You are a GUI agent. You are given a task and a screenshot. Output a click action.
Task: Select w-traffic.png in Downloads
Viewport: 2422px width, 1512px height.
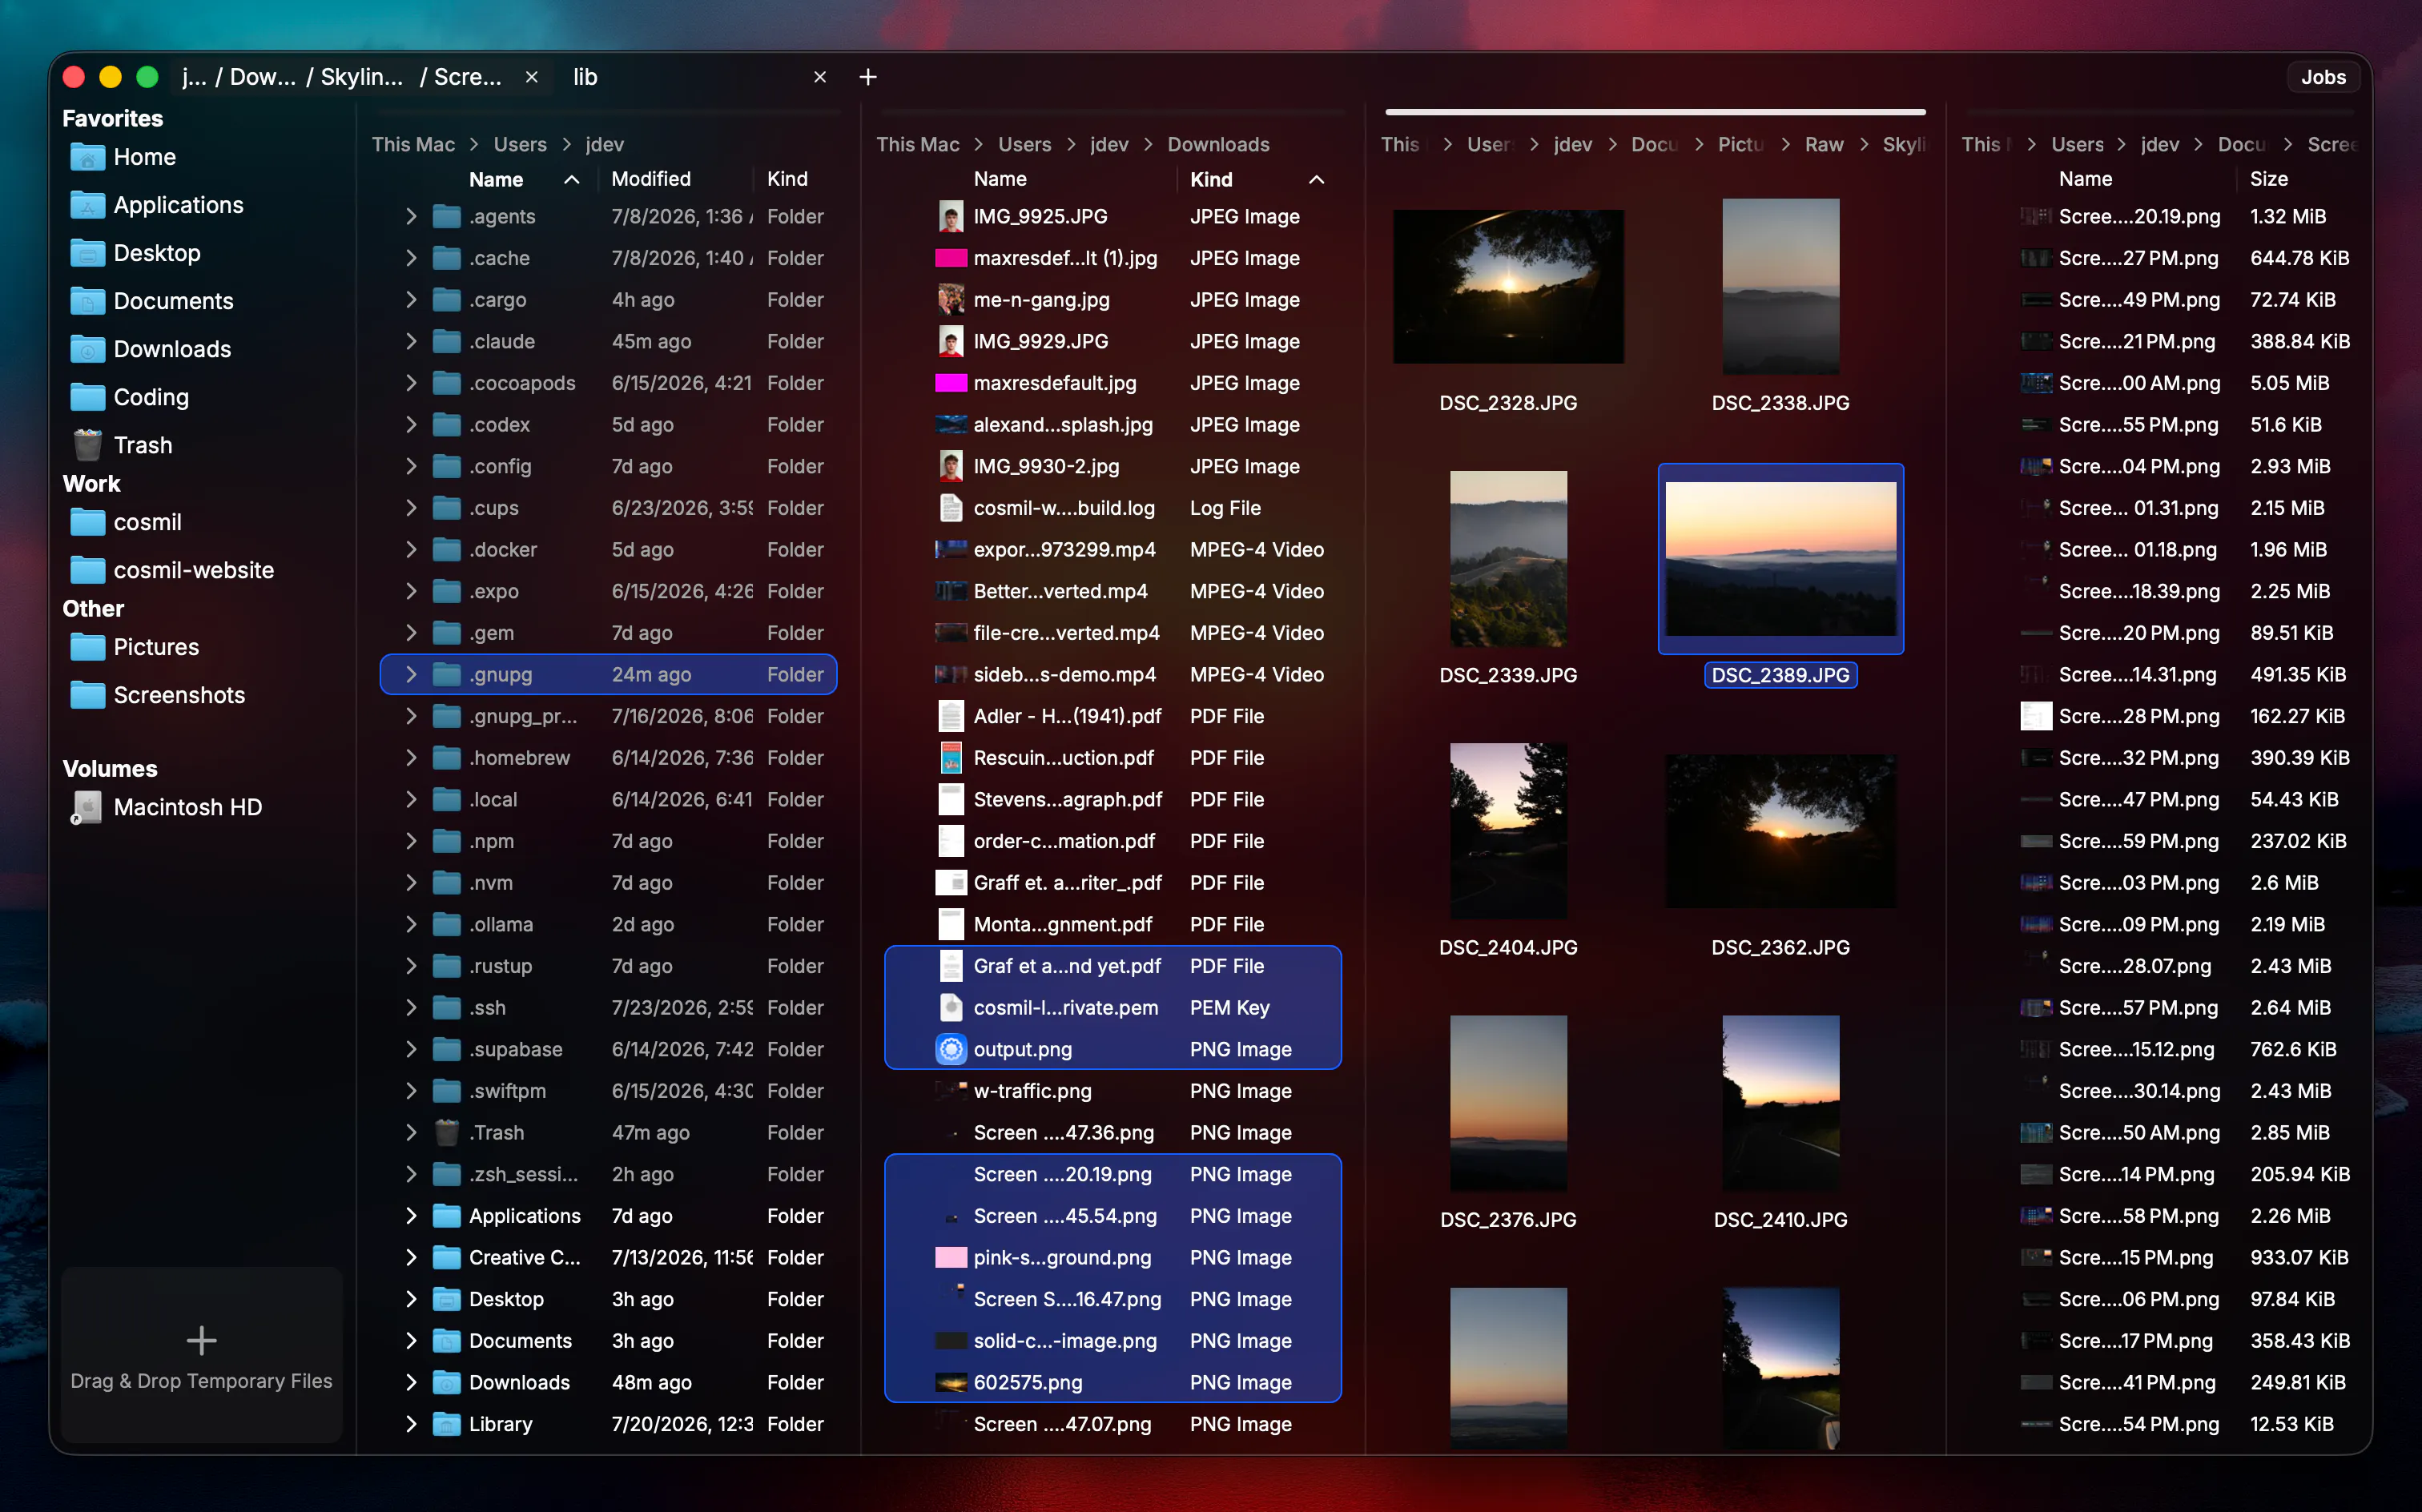point(1112,1091)
